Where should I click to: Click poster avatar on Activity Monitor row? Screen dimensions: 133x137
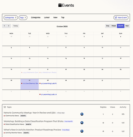[82, 131]
